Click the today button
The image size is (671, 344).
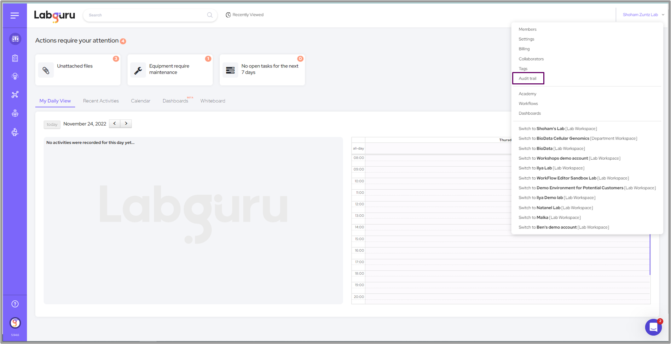tap(52, 124)
